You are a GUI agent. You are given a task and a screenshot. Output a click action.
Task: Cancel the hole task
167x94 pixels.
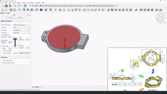coord(20,17)
